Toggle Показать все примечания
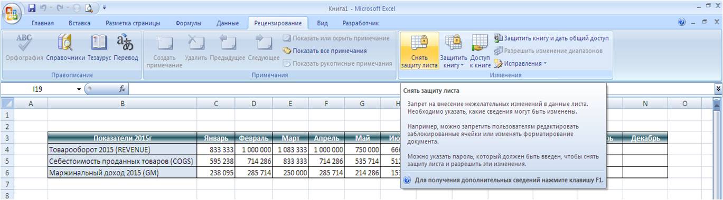 [325, 51]
